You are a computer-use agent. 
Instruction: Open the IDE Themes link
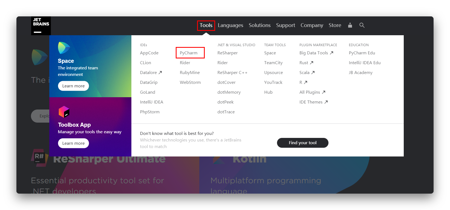[x=311, y=102]
